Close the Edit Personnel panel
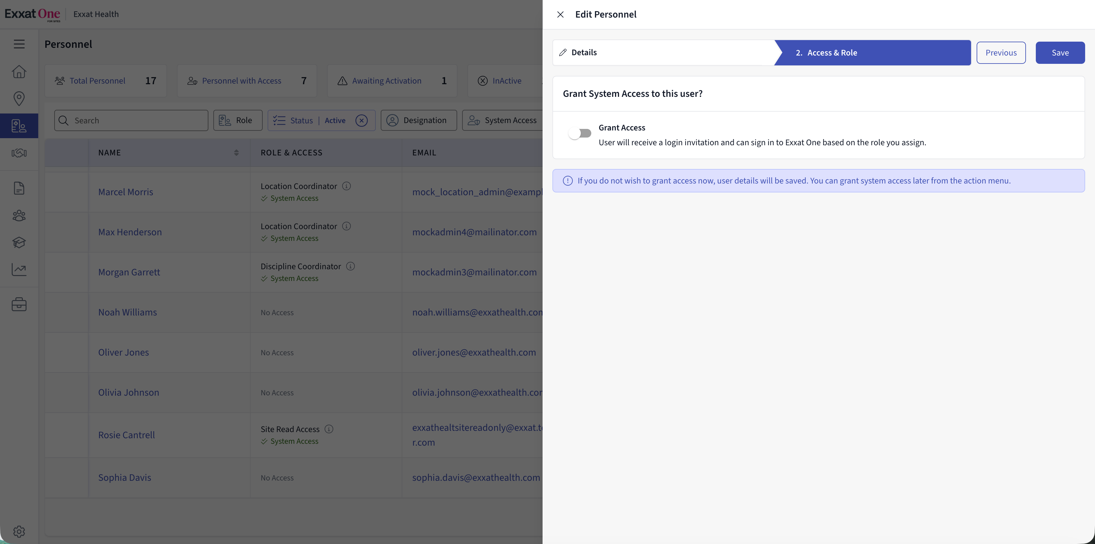The height and width of the screenshot is (544, 1095). pyautogui.click(x=560, y=14)
